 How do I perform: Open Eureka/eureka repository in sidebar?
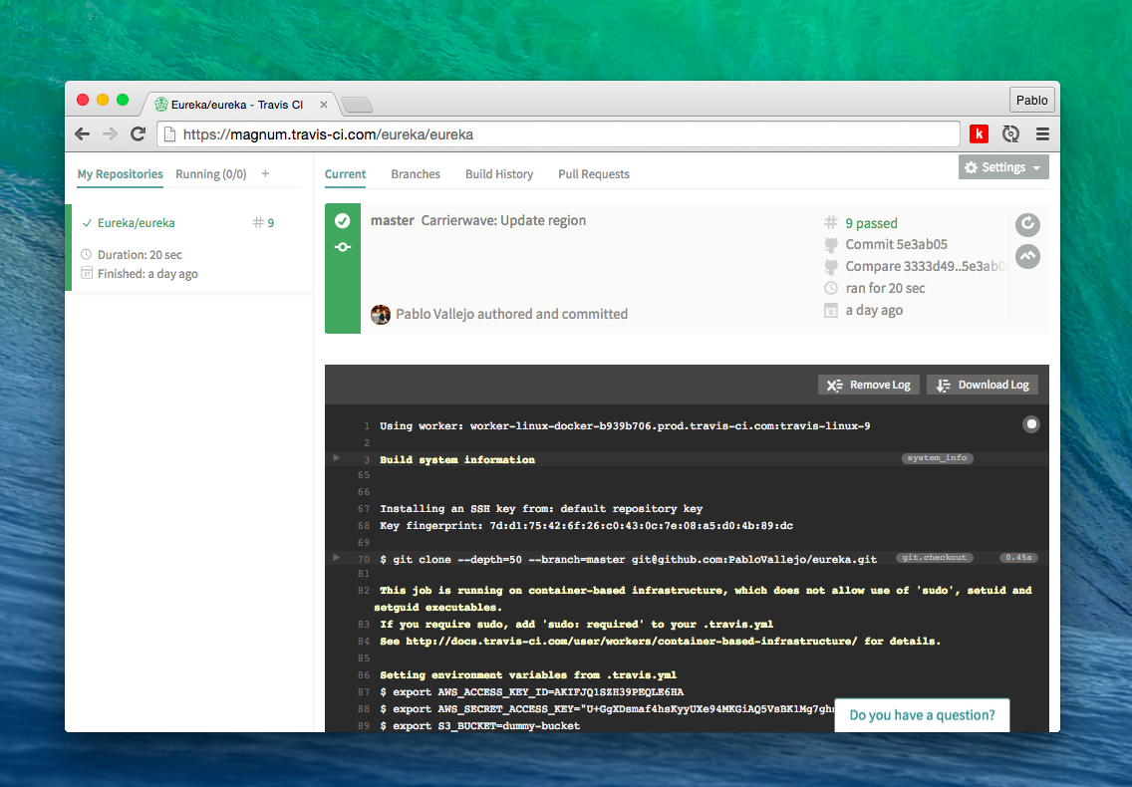tap(137, 223)
